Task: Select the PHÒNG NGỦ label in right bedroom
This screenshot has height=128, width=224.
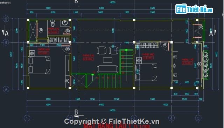Action: point(148,54)
